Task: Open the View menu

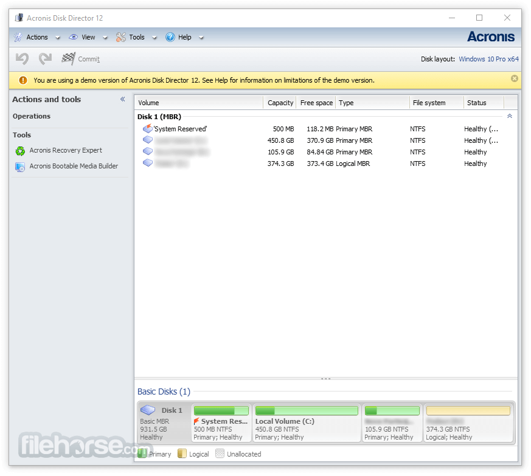Action: coord(88,37)
